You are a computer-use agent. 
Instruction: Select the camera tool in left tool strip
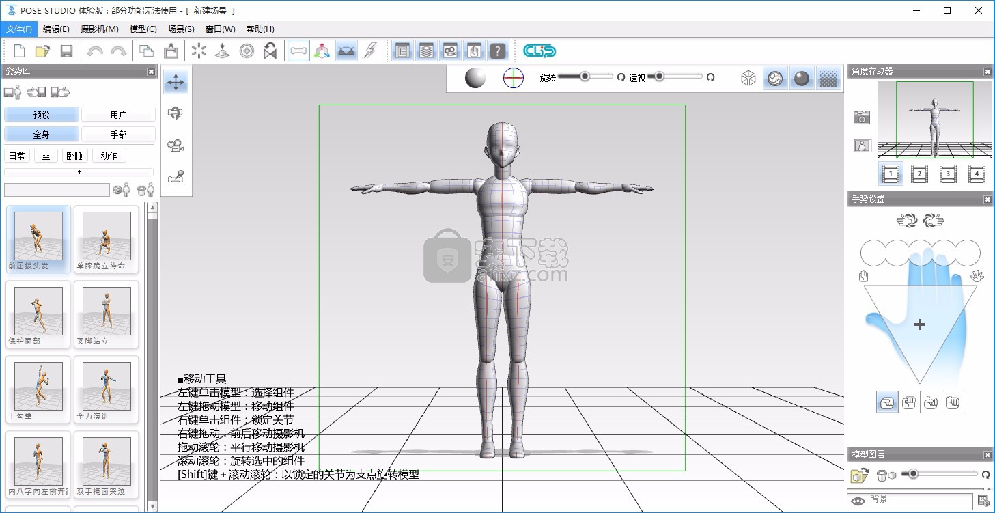coord(176,145)
